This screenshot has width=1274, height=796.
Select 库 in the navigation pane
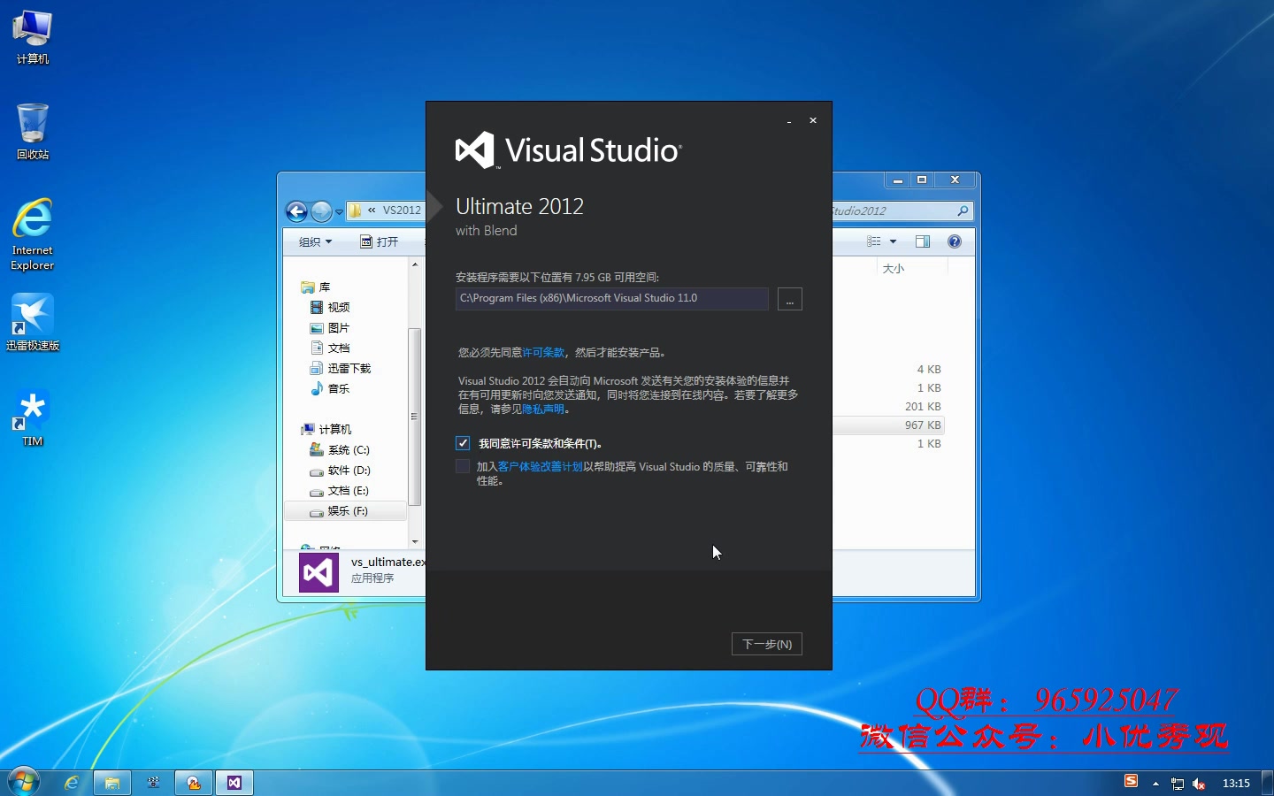pyautogui.click(x=316, y=287)
